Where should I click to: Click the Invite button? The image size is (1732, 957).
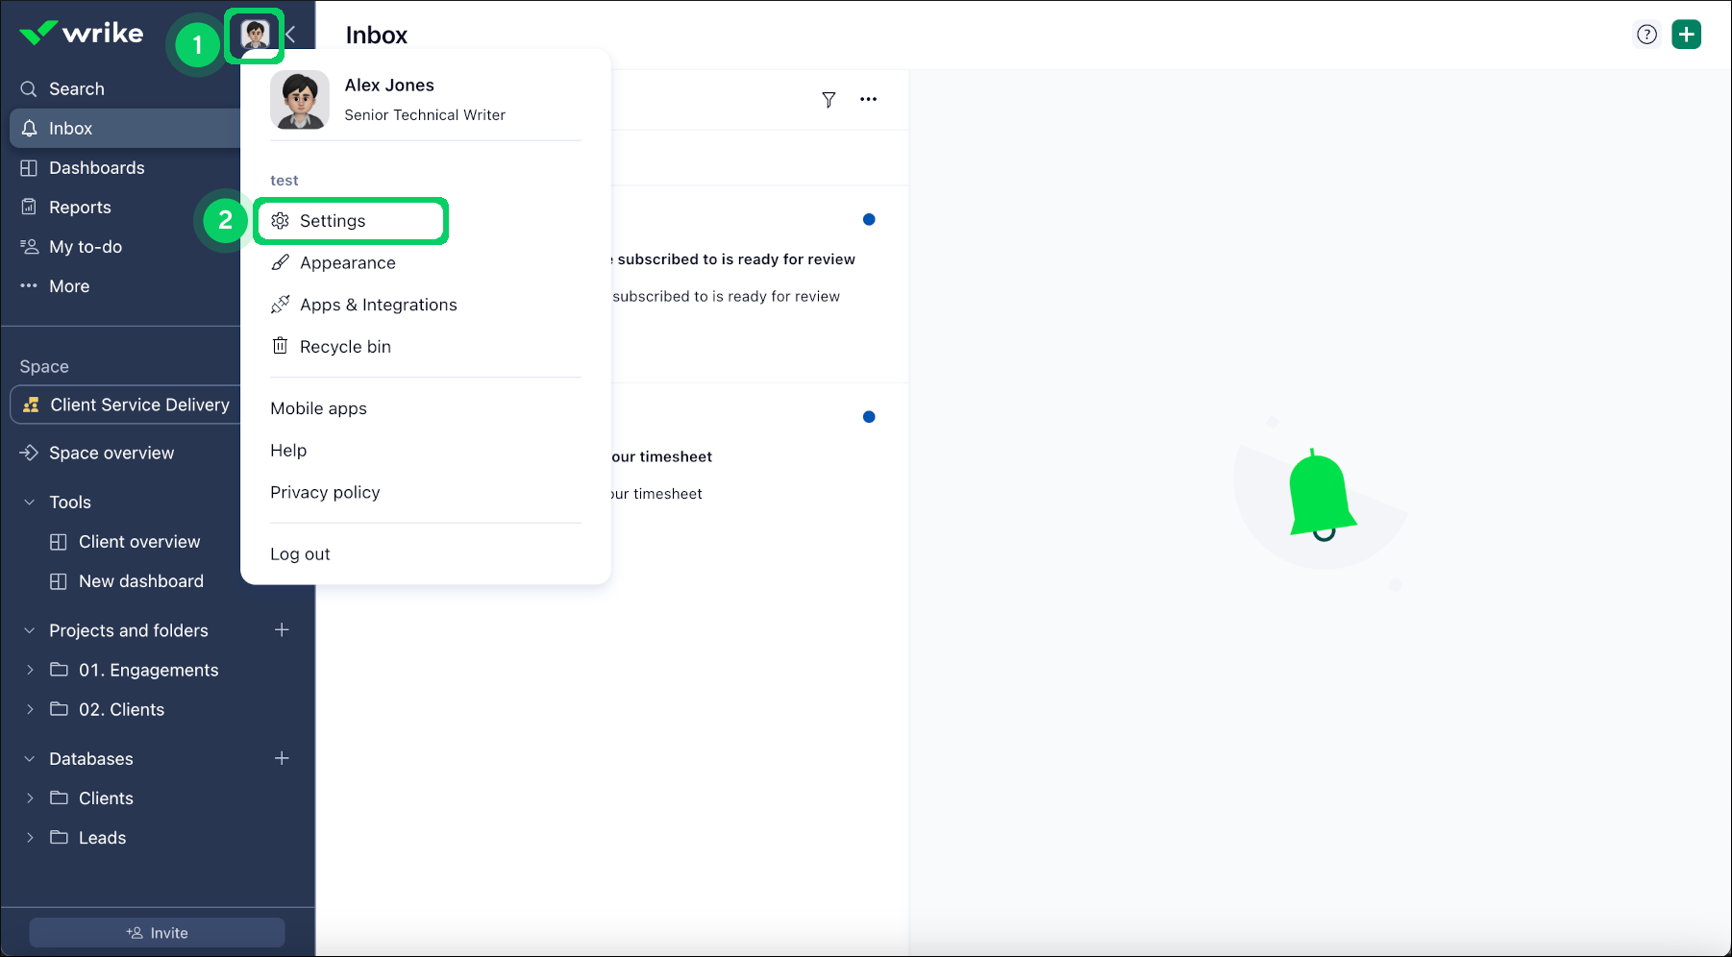tap(157, 932)
